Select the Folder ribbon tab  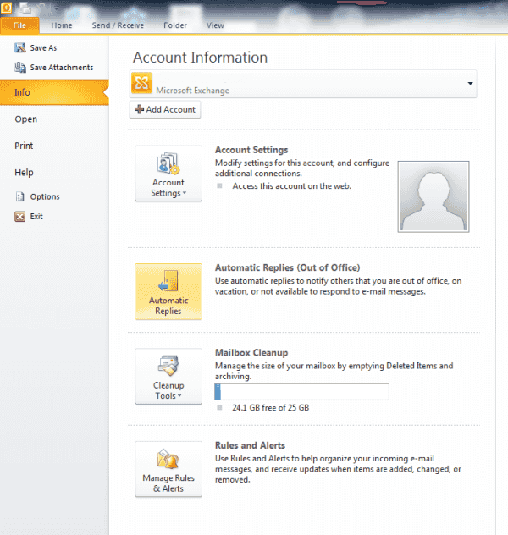[175, 25]
